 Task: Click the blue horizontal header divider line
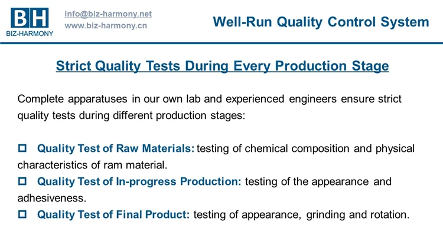(x=221, y=43)
